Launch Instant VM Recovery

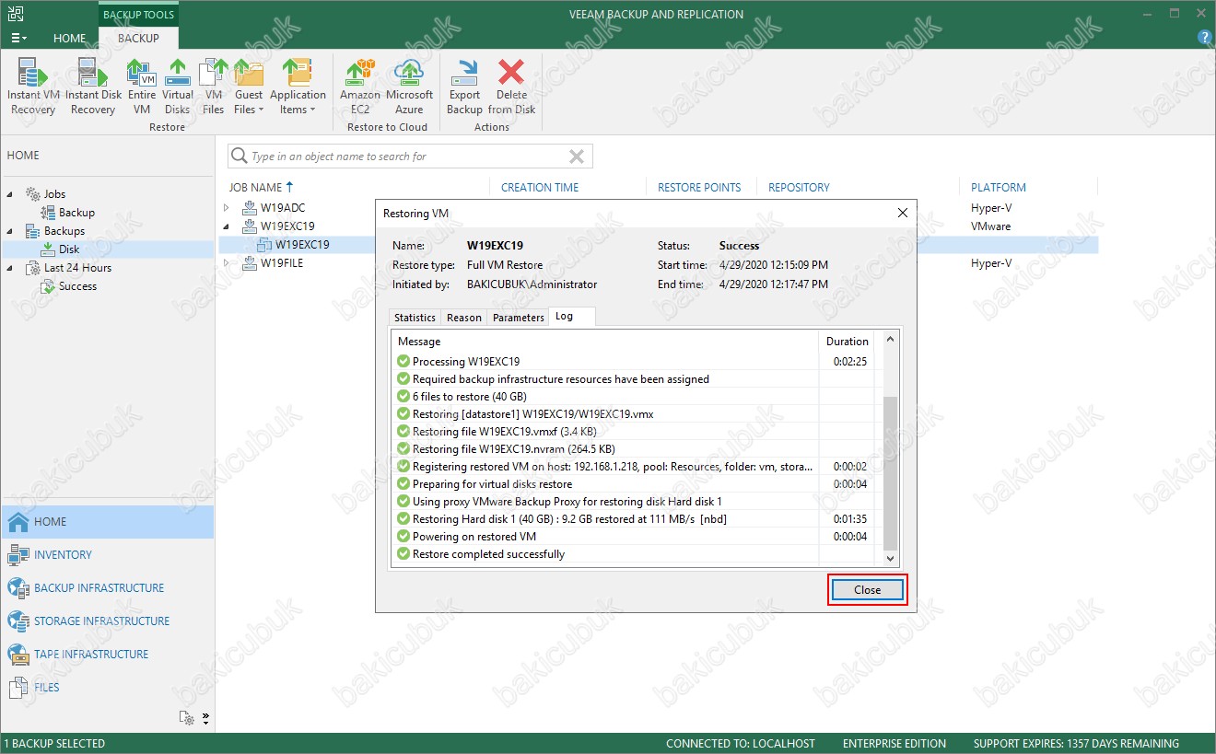33,87
